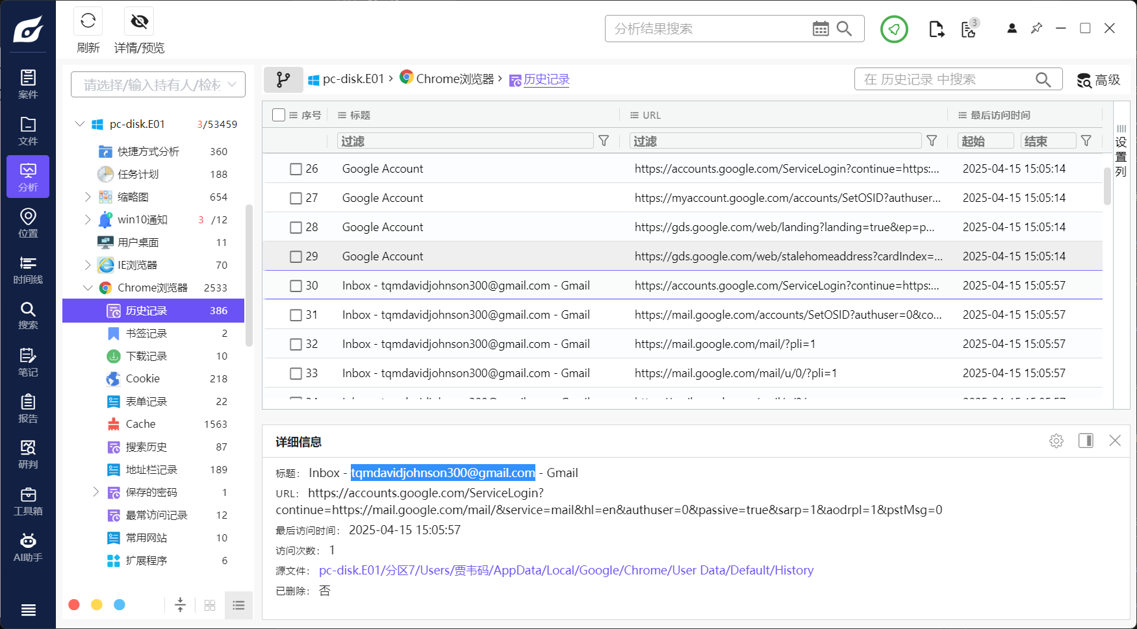Open the AI助手 sidebar section
Image resolution: width=1137 pixels, height=629 pixels.
tap(28, 547)
